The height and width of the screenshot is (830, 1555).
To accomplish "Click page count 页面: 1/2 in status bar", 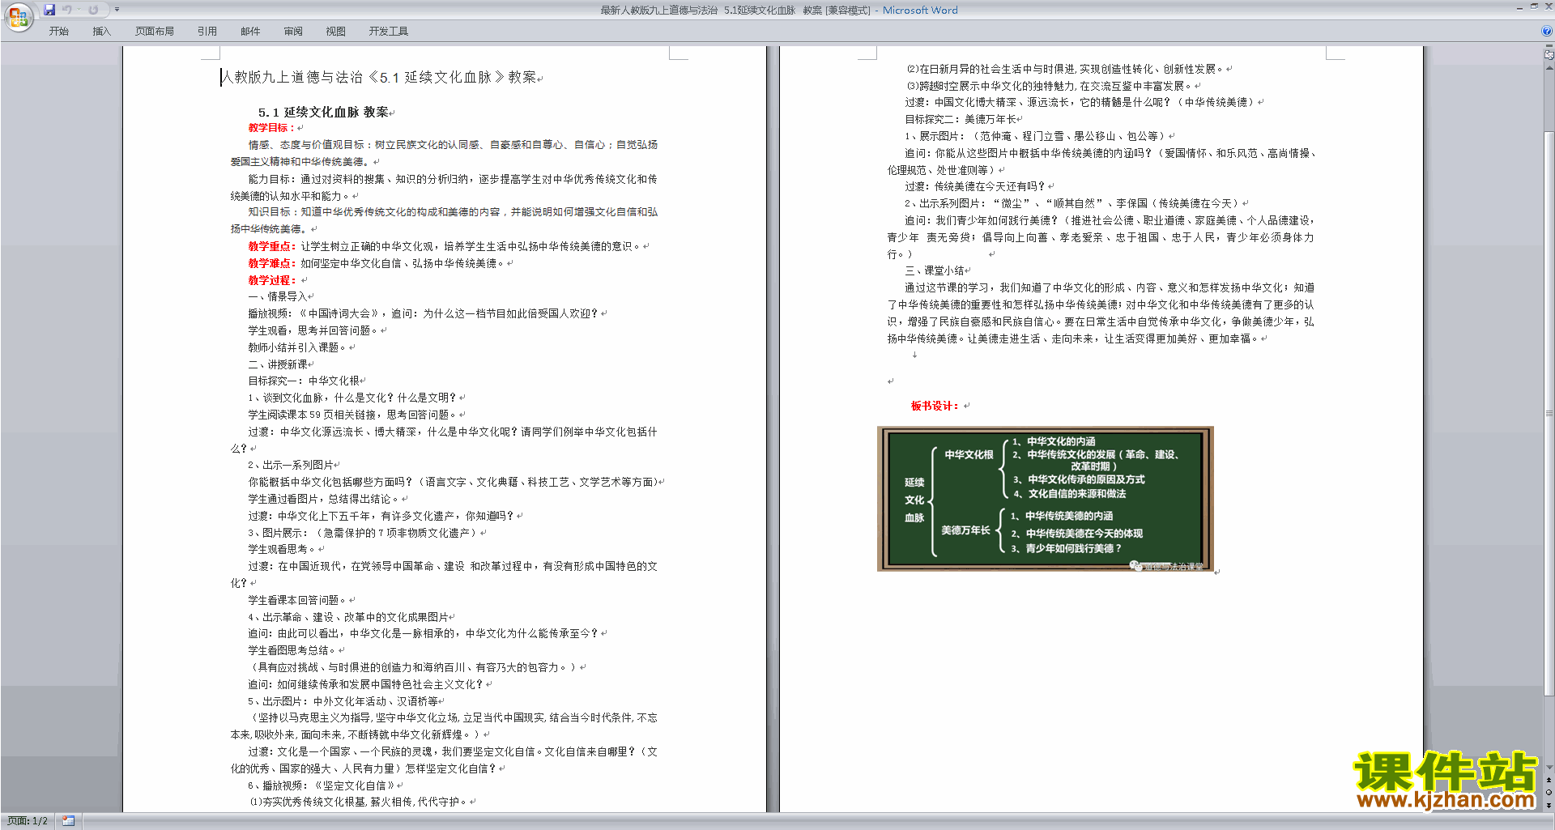I will coord(28,821).
